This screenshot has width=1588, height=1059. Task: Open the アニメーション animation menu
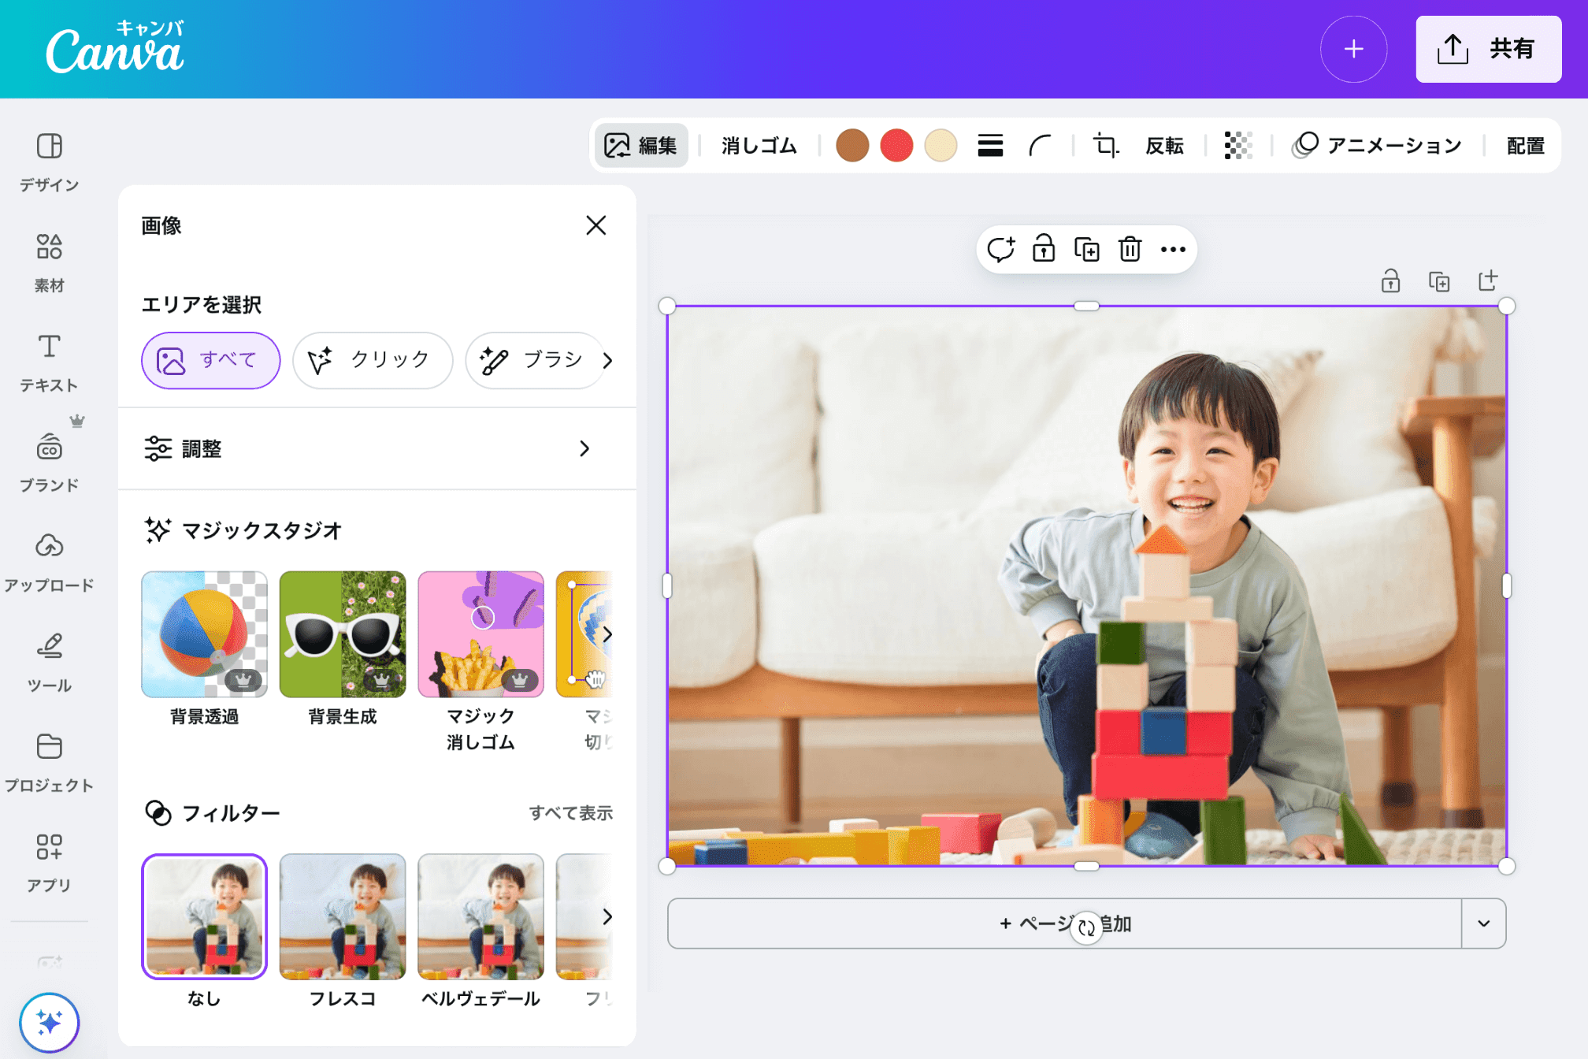click(1377, 146)
